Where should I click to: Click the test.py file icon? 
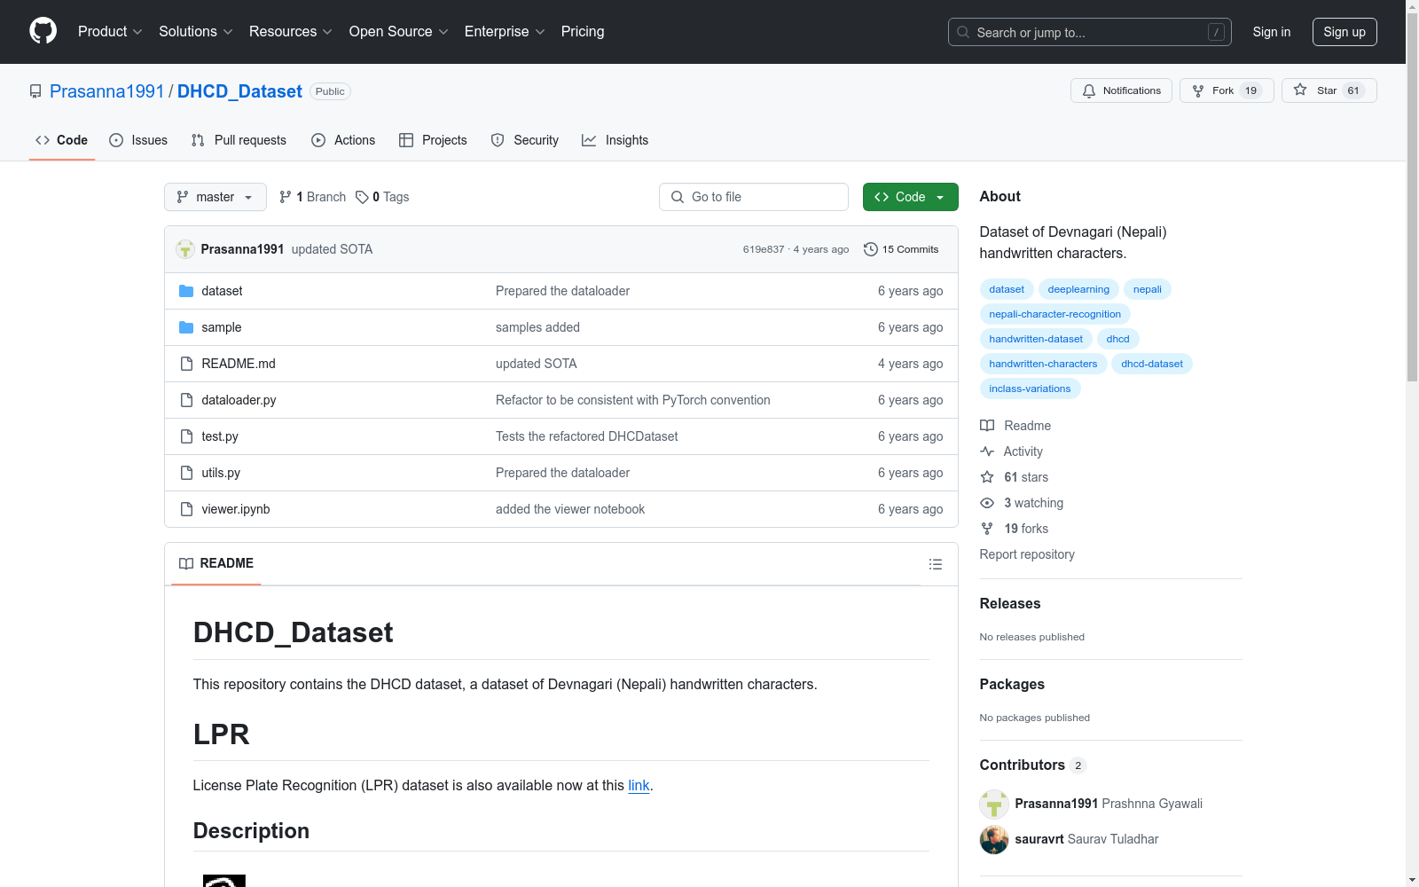tap(186, 436)
